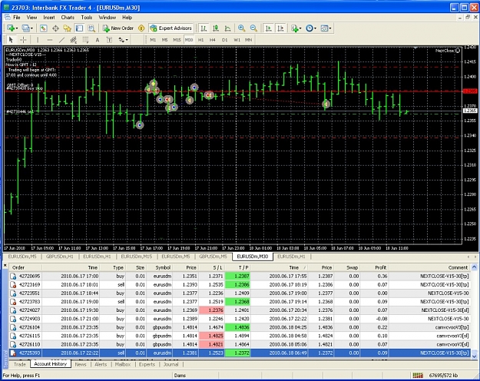Open the Arrows objects dropdown
The image size is (480, 381).
pyautogui.click(x=124, y=40)
